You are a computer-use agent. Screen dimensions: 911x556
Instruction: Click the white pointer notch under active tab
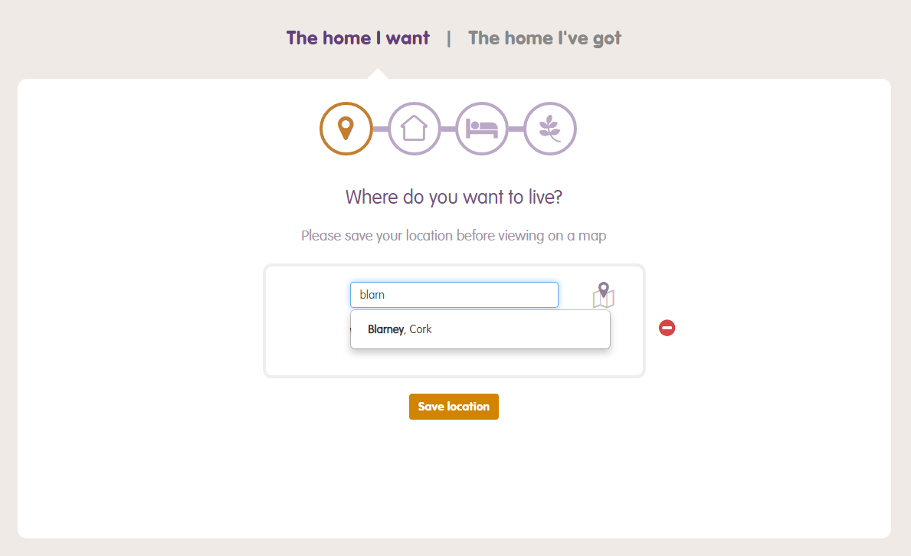coord(377,74)
